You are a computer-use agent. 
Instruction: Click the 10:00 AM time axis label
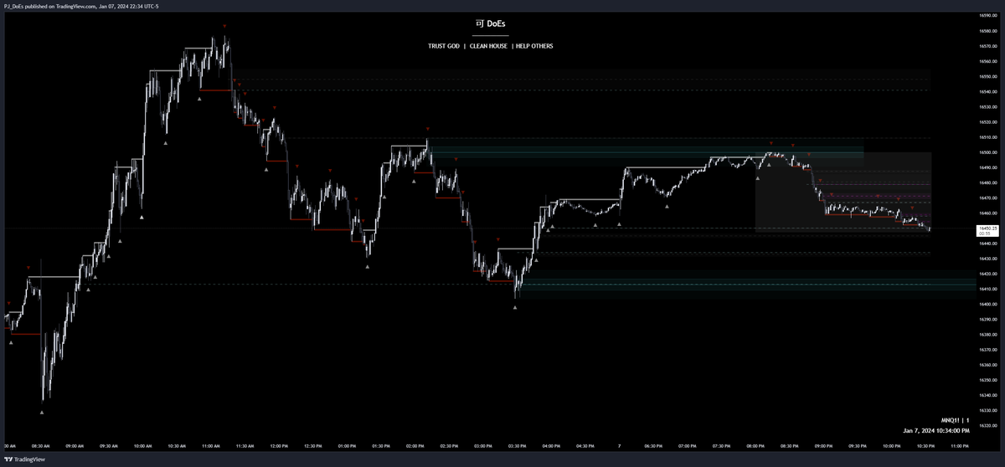pos(144,446)
